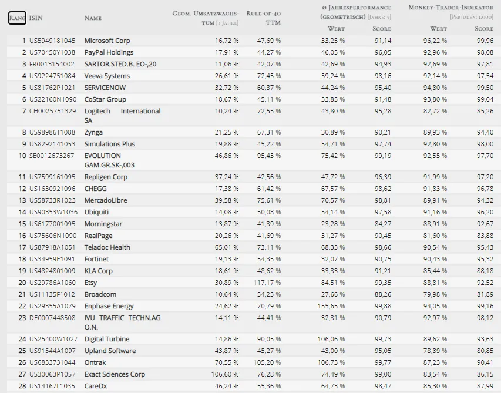Click EVOLUTION GAM.GR.SK-,003 name
This screenshot has height=393, width=501.
(109, 160)
